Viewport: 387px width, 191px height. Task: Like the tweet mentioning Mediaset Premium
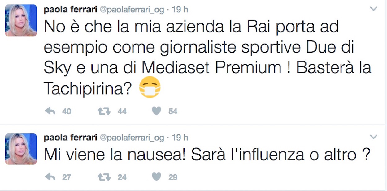click(157, 111)
